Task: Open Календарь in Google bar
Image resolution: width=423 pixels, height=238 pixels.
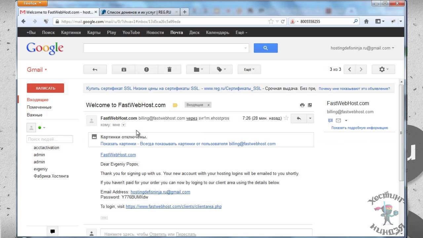Action: tap(217, 32)
